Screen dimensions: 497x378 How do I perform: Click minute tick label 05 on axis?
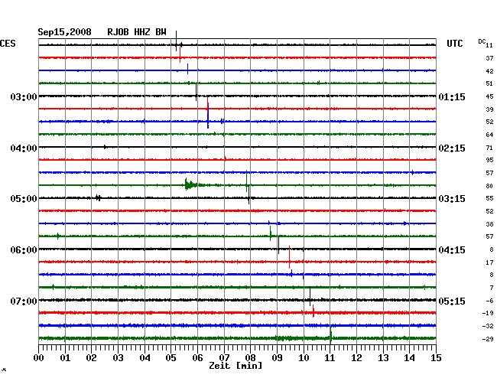[x=171, y=358]
